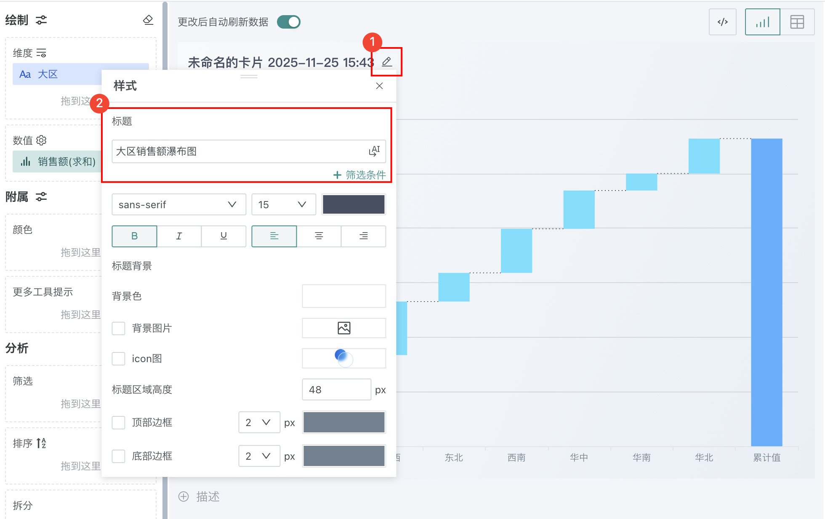Open the 底部边框 width dropdown

[x=259, y=456]
